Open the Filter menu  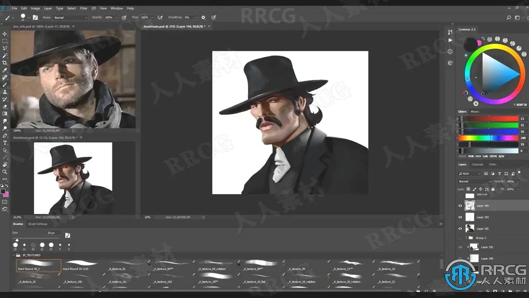click(83, 8)
